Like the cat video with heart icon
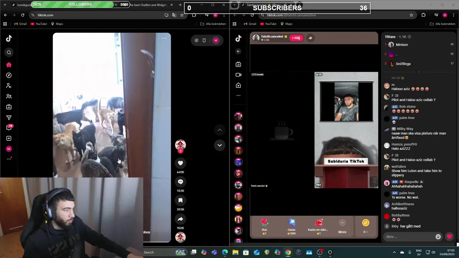 180,163
